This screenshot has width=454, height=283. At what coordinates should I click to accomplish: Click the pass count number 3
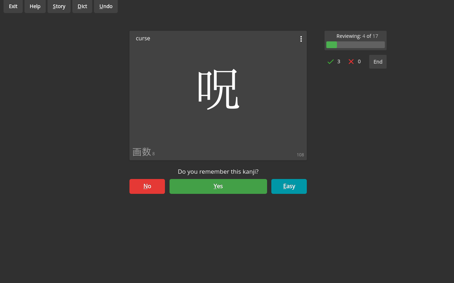(x=338, y=61)
